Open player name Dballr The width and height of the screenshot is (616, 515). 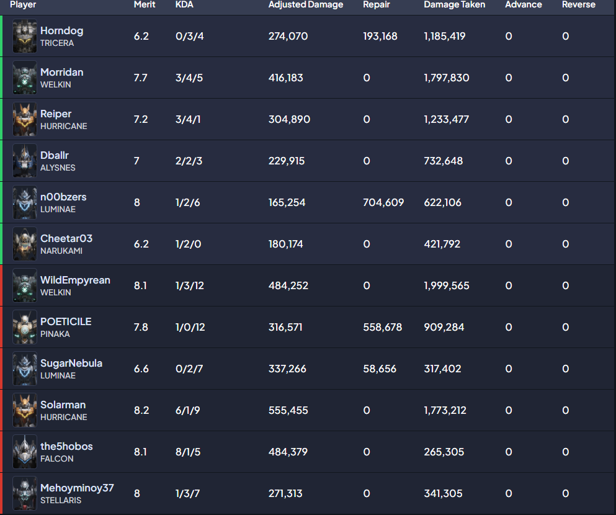point(54,156)
